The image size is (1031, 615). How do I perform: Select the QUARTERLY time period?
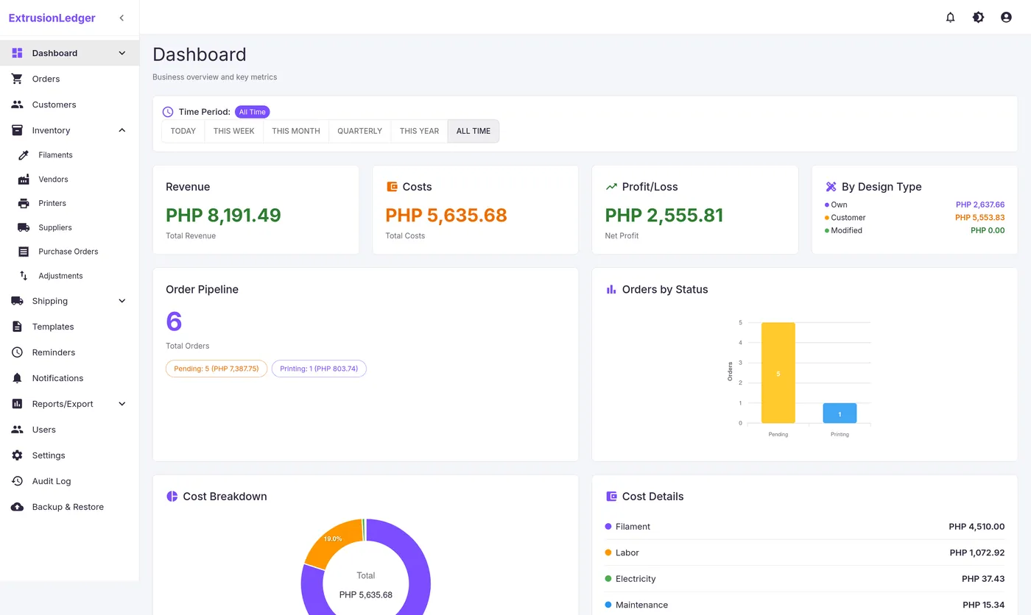click(359, 131)
